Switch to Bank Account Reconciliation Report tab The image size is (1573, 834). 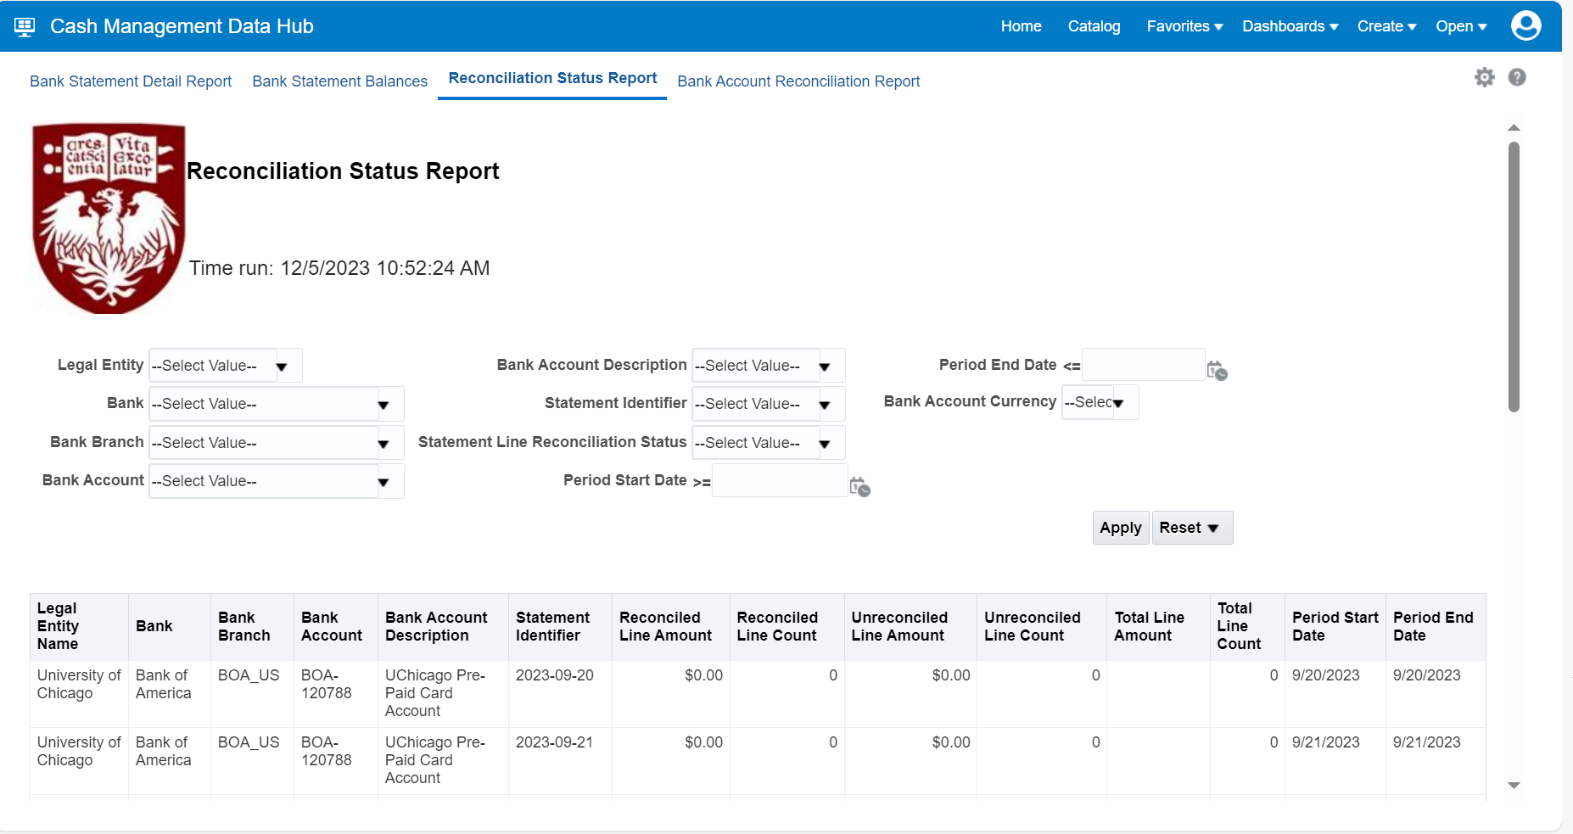(x=798, y=81)
